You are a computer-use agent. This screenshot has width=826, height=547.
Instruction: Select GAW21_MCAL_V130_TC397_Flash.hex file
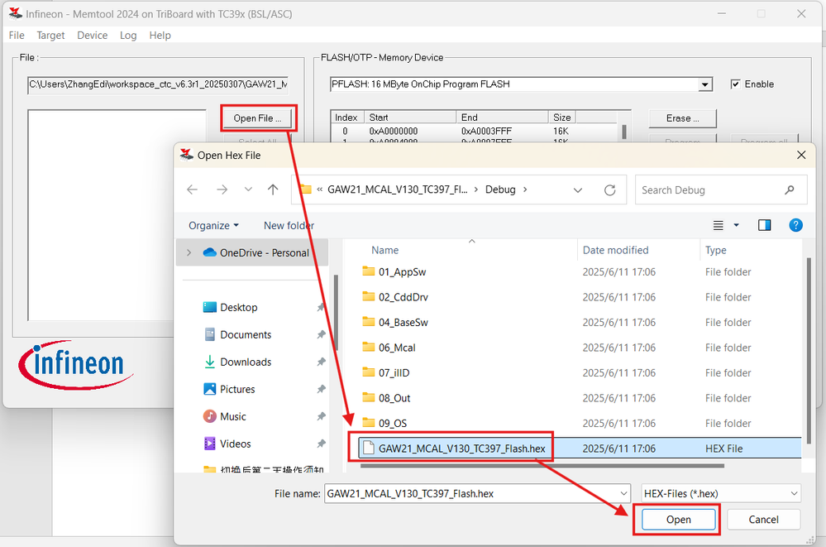click(x=463, y=448)
